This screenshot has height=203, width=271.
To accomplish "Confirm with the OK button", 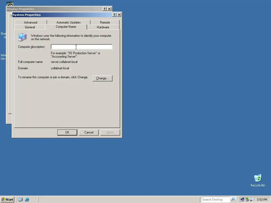I will coord(67,132).
